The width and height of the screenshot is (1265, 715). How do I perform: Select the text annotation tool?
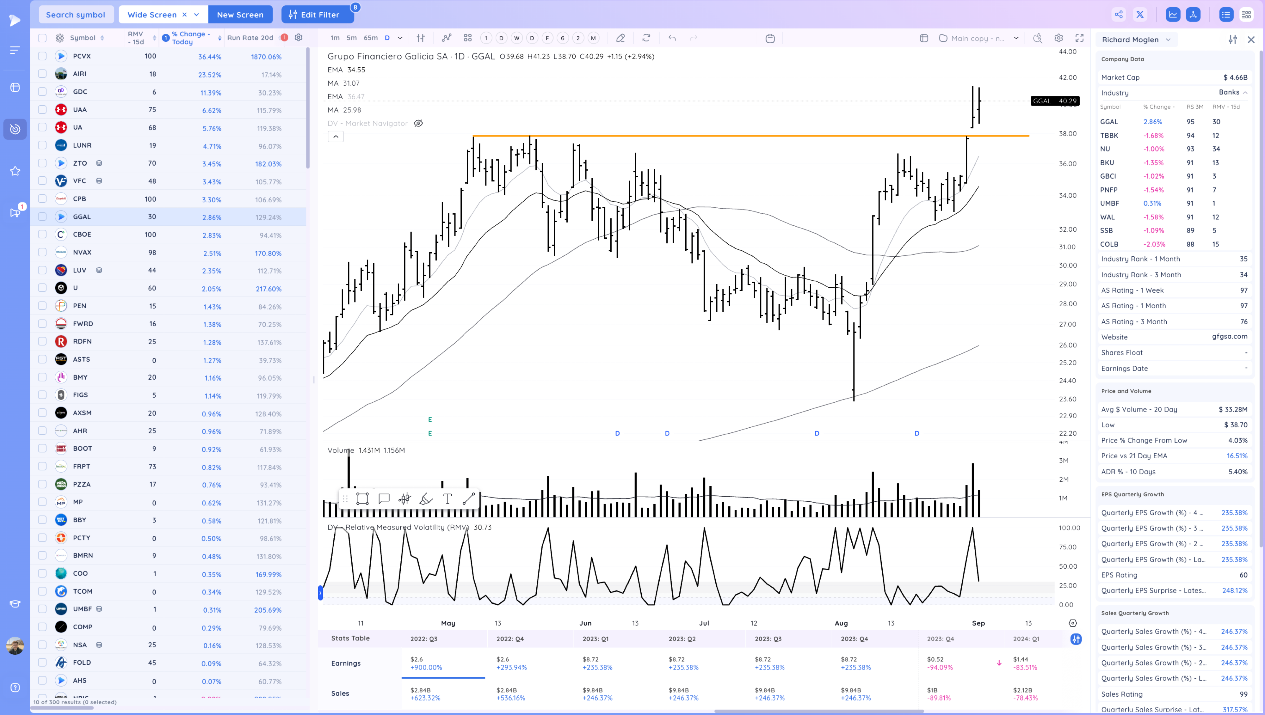447,499
